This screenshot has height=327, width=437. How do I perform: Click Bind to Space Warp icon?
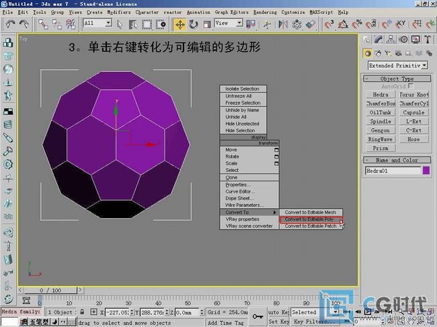pyautogui.click(x=71, y=24)
